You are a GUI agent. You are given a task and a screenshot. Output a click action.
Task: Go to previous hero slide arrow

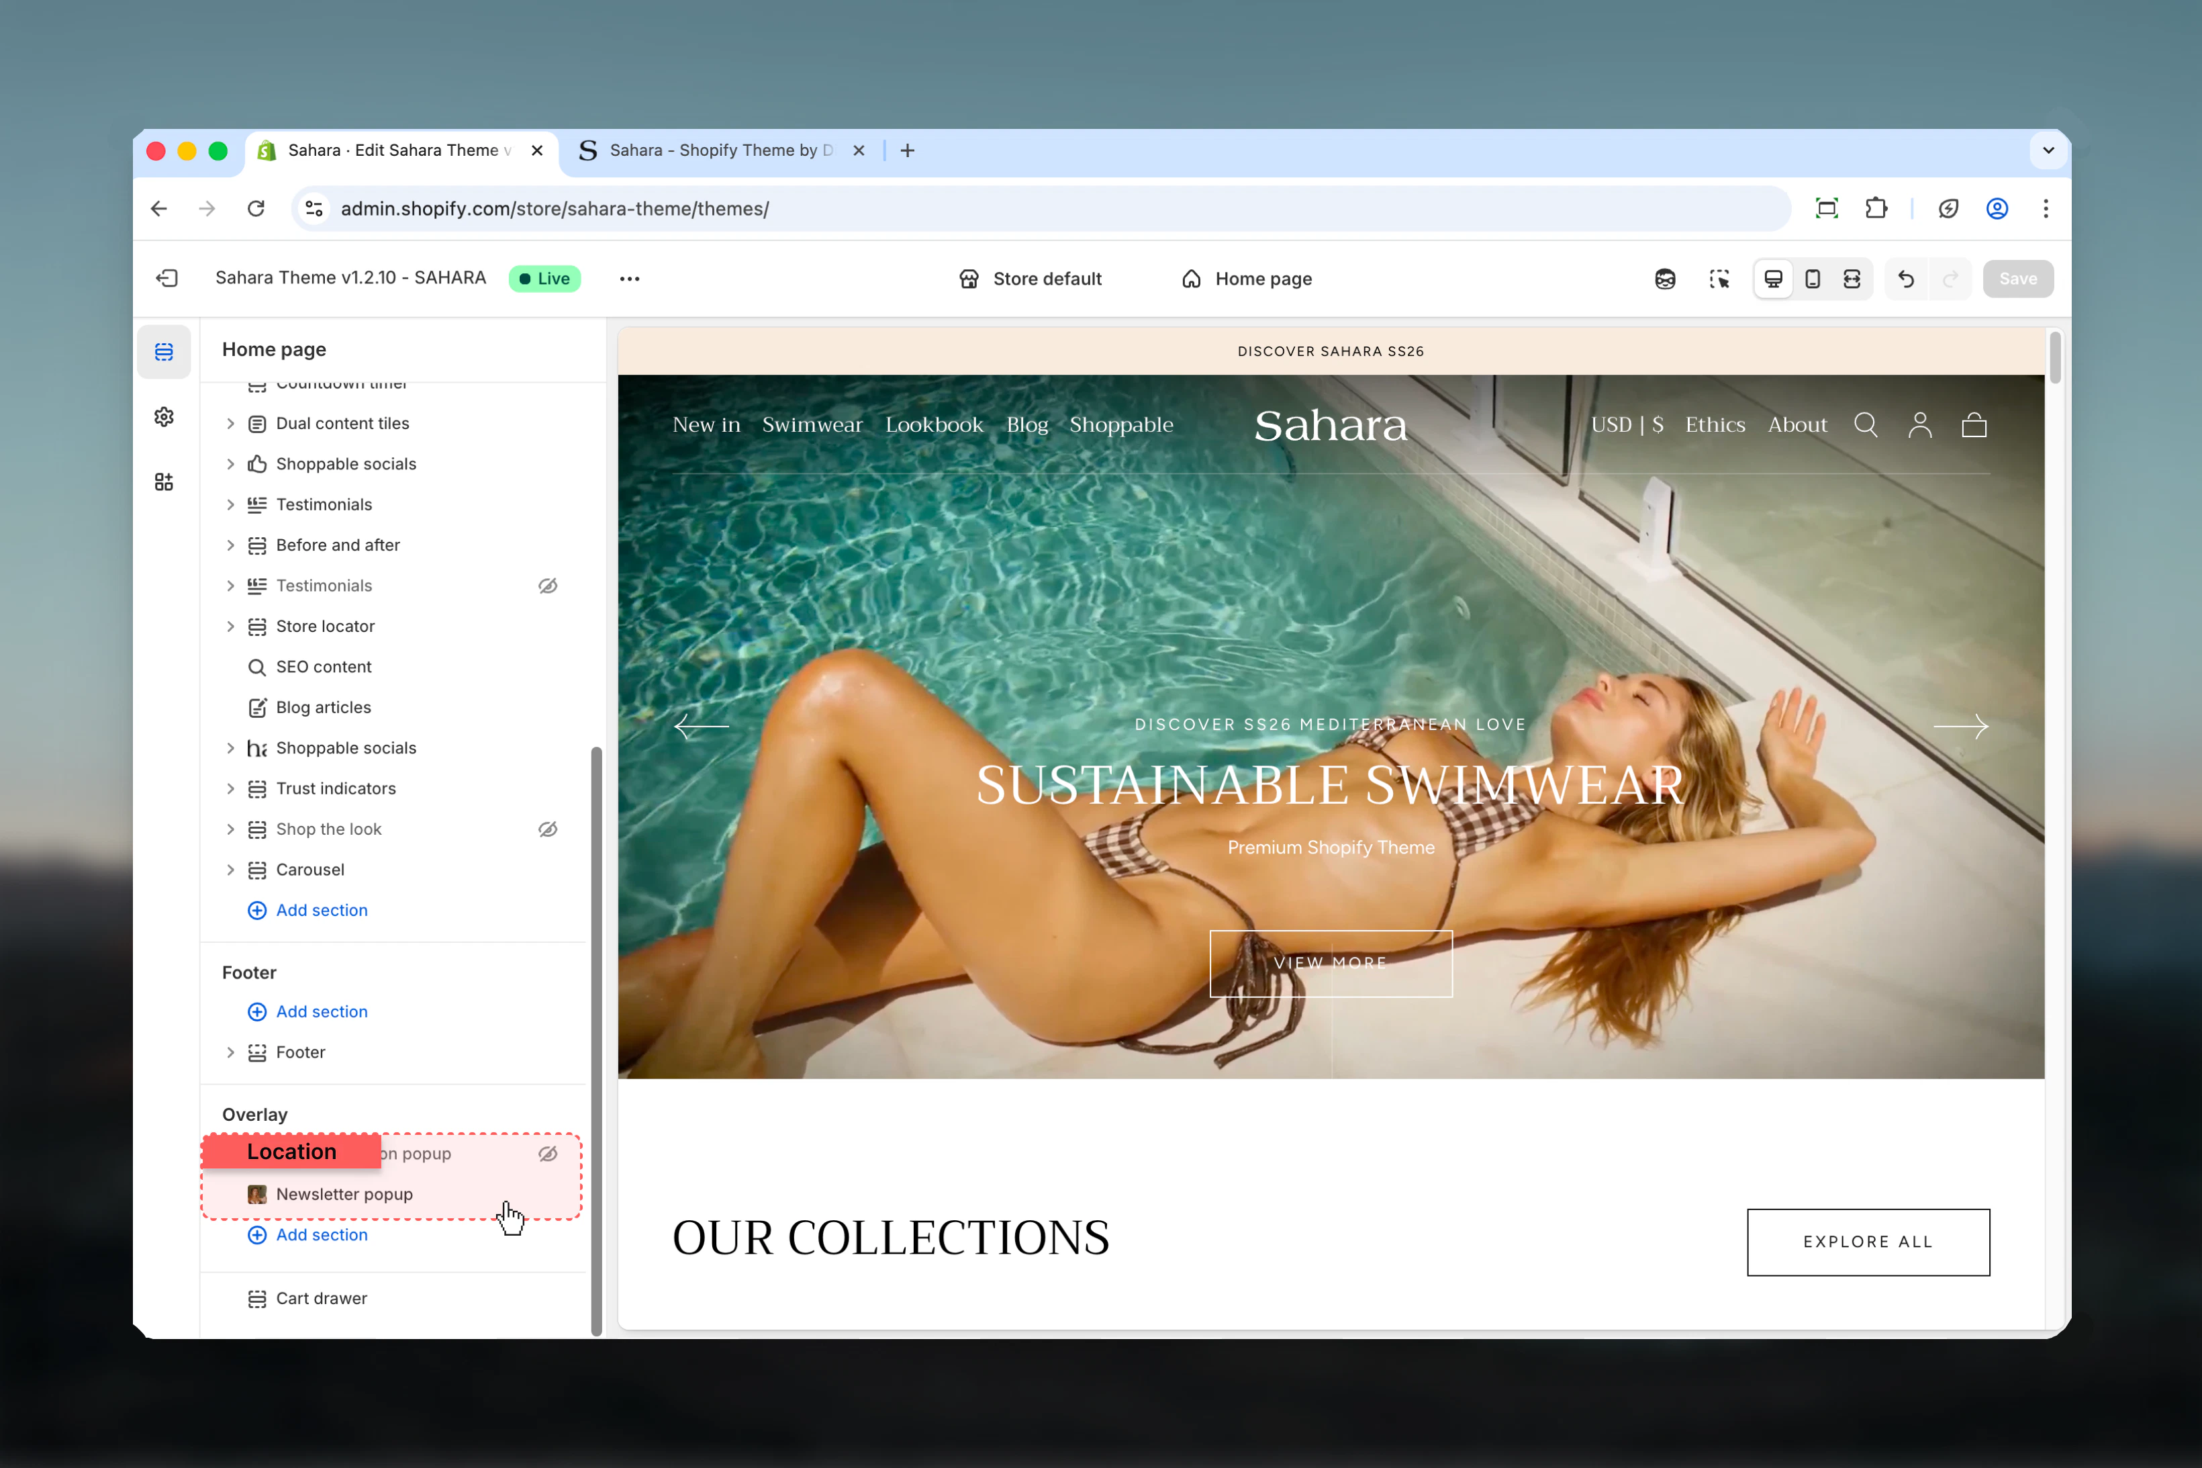[x=701, y=725]
